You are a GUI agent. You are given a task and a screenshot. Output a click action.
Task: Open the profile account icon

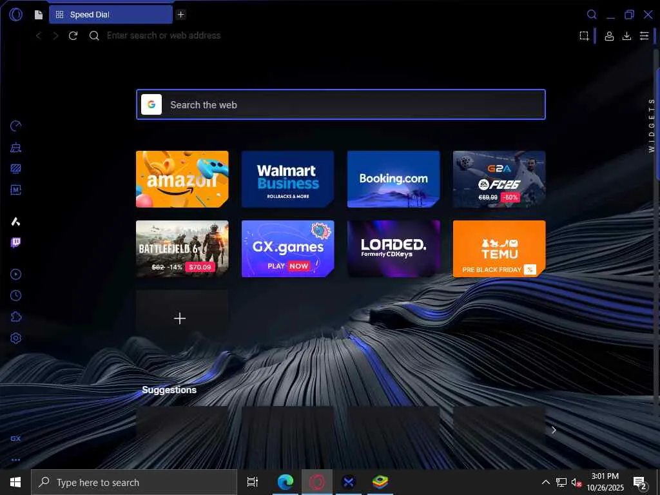point(608,36)
